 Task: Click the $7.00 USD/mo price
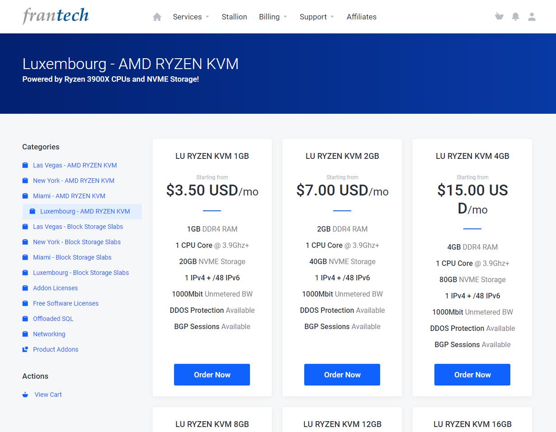[x=342, y=190]
